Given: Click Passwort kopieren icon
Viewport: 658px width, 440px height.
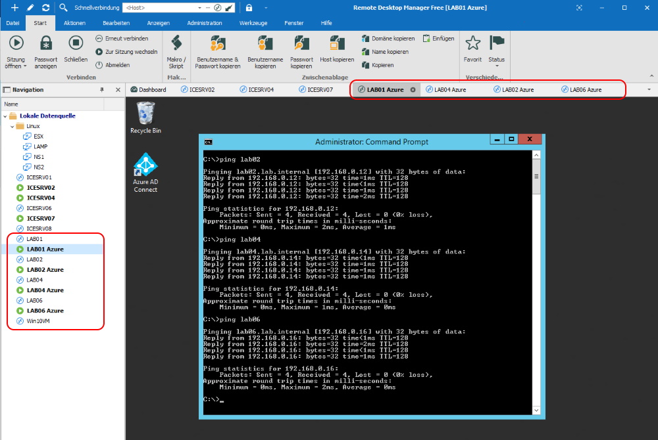Looking at the screenshot, I should point(301,43).
